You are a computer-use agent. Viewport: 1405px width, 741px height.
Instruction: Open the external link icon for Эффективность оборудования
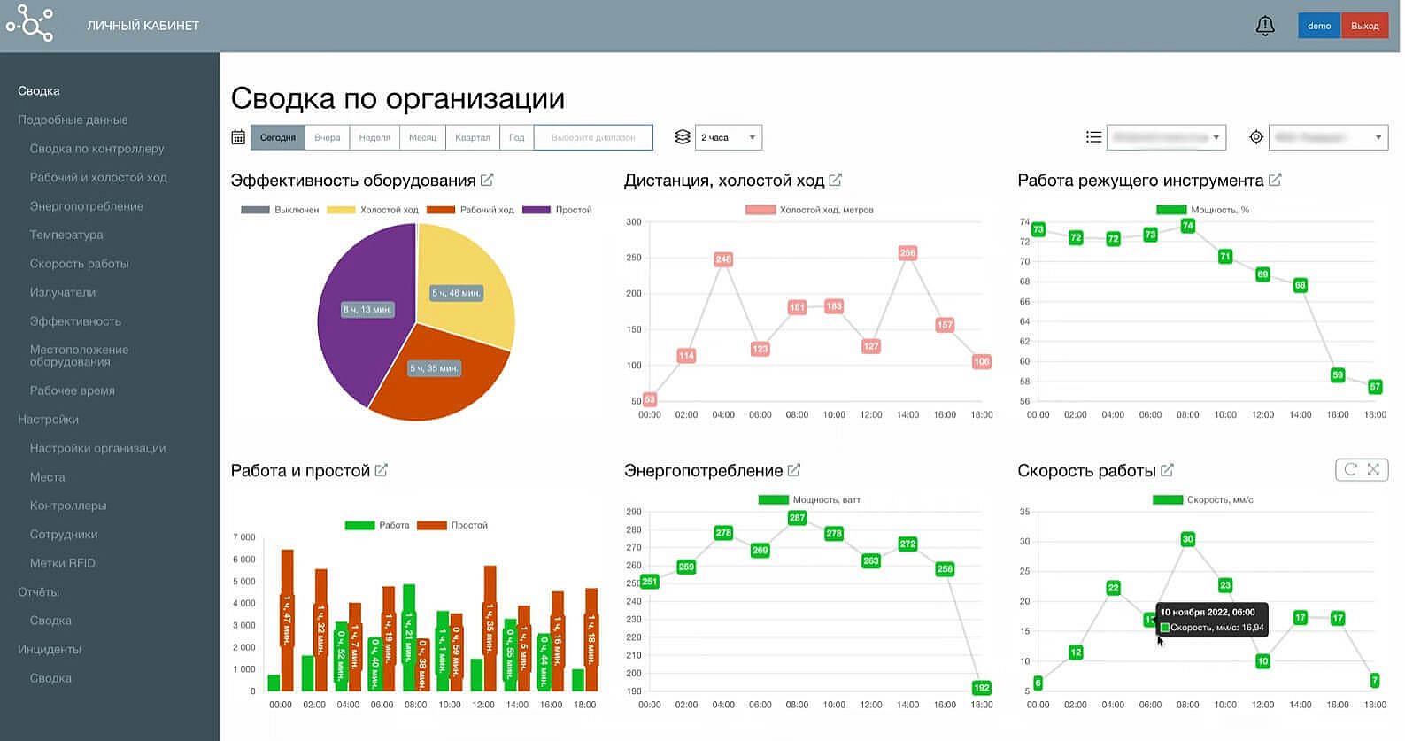[x=487, y=180]
